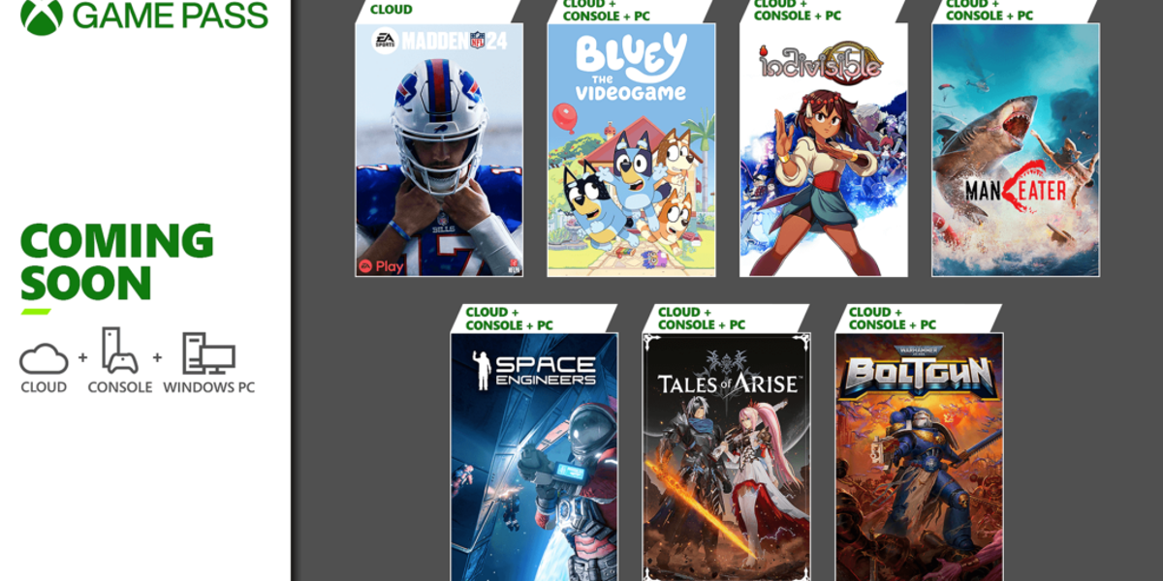This screenshot has width=1163, height=581.
Task: Click the Space Engineers astronaut logo
Action: (x=482, y=368)
